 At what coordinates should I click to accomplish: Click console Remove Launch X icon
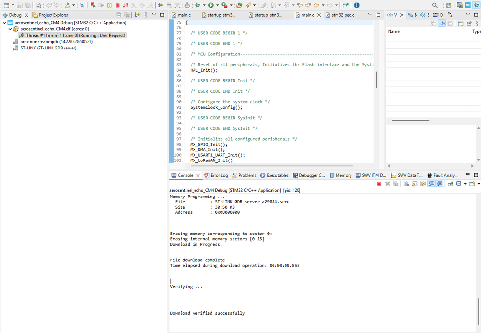click(388, 184)
